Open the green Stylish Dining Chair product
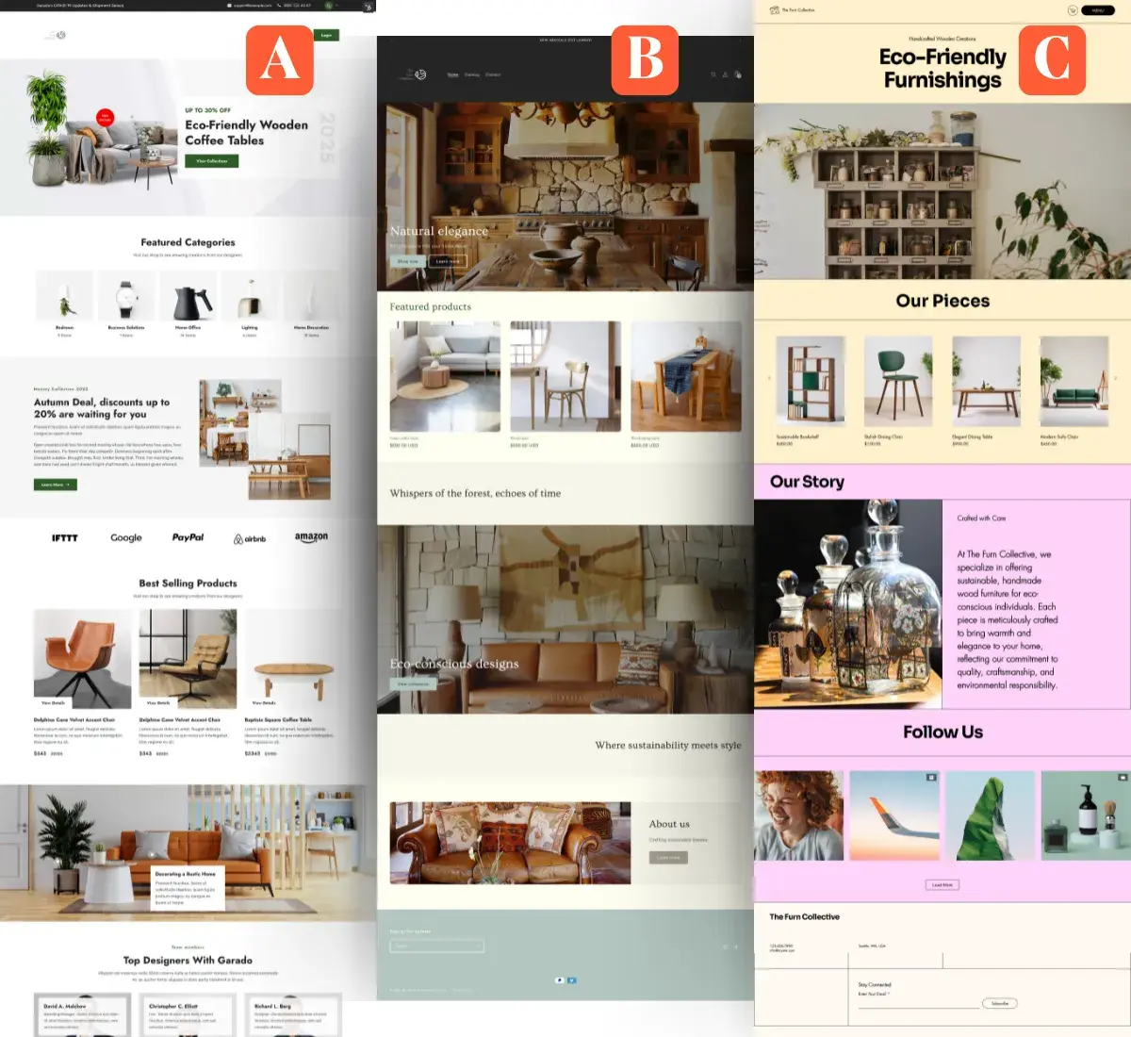Image resolution: width=1131 pixels, height=1037 pixels. (x=898, y=381)
